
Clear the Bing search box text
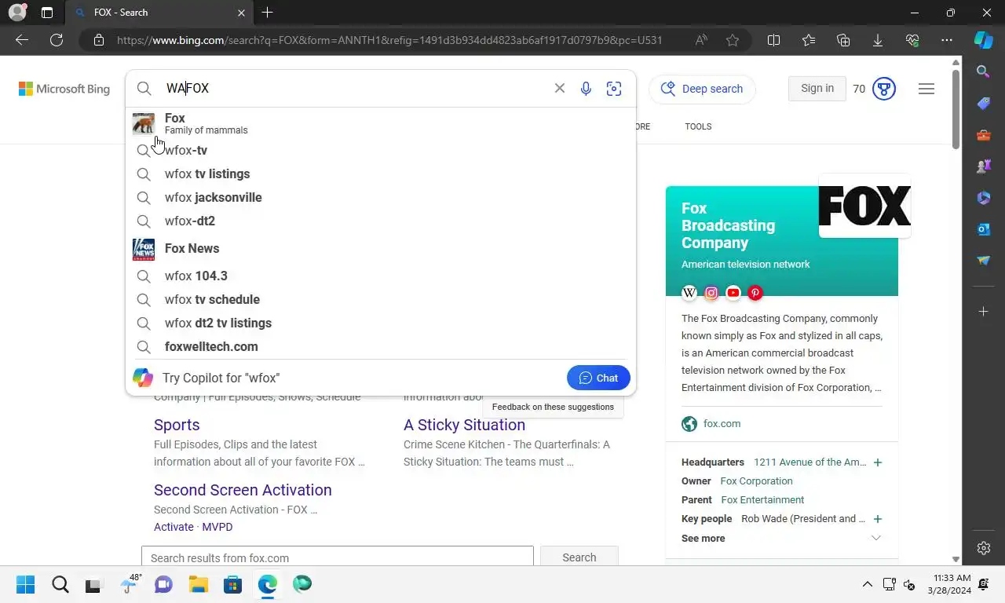560,89
